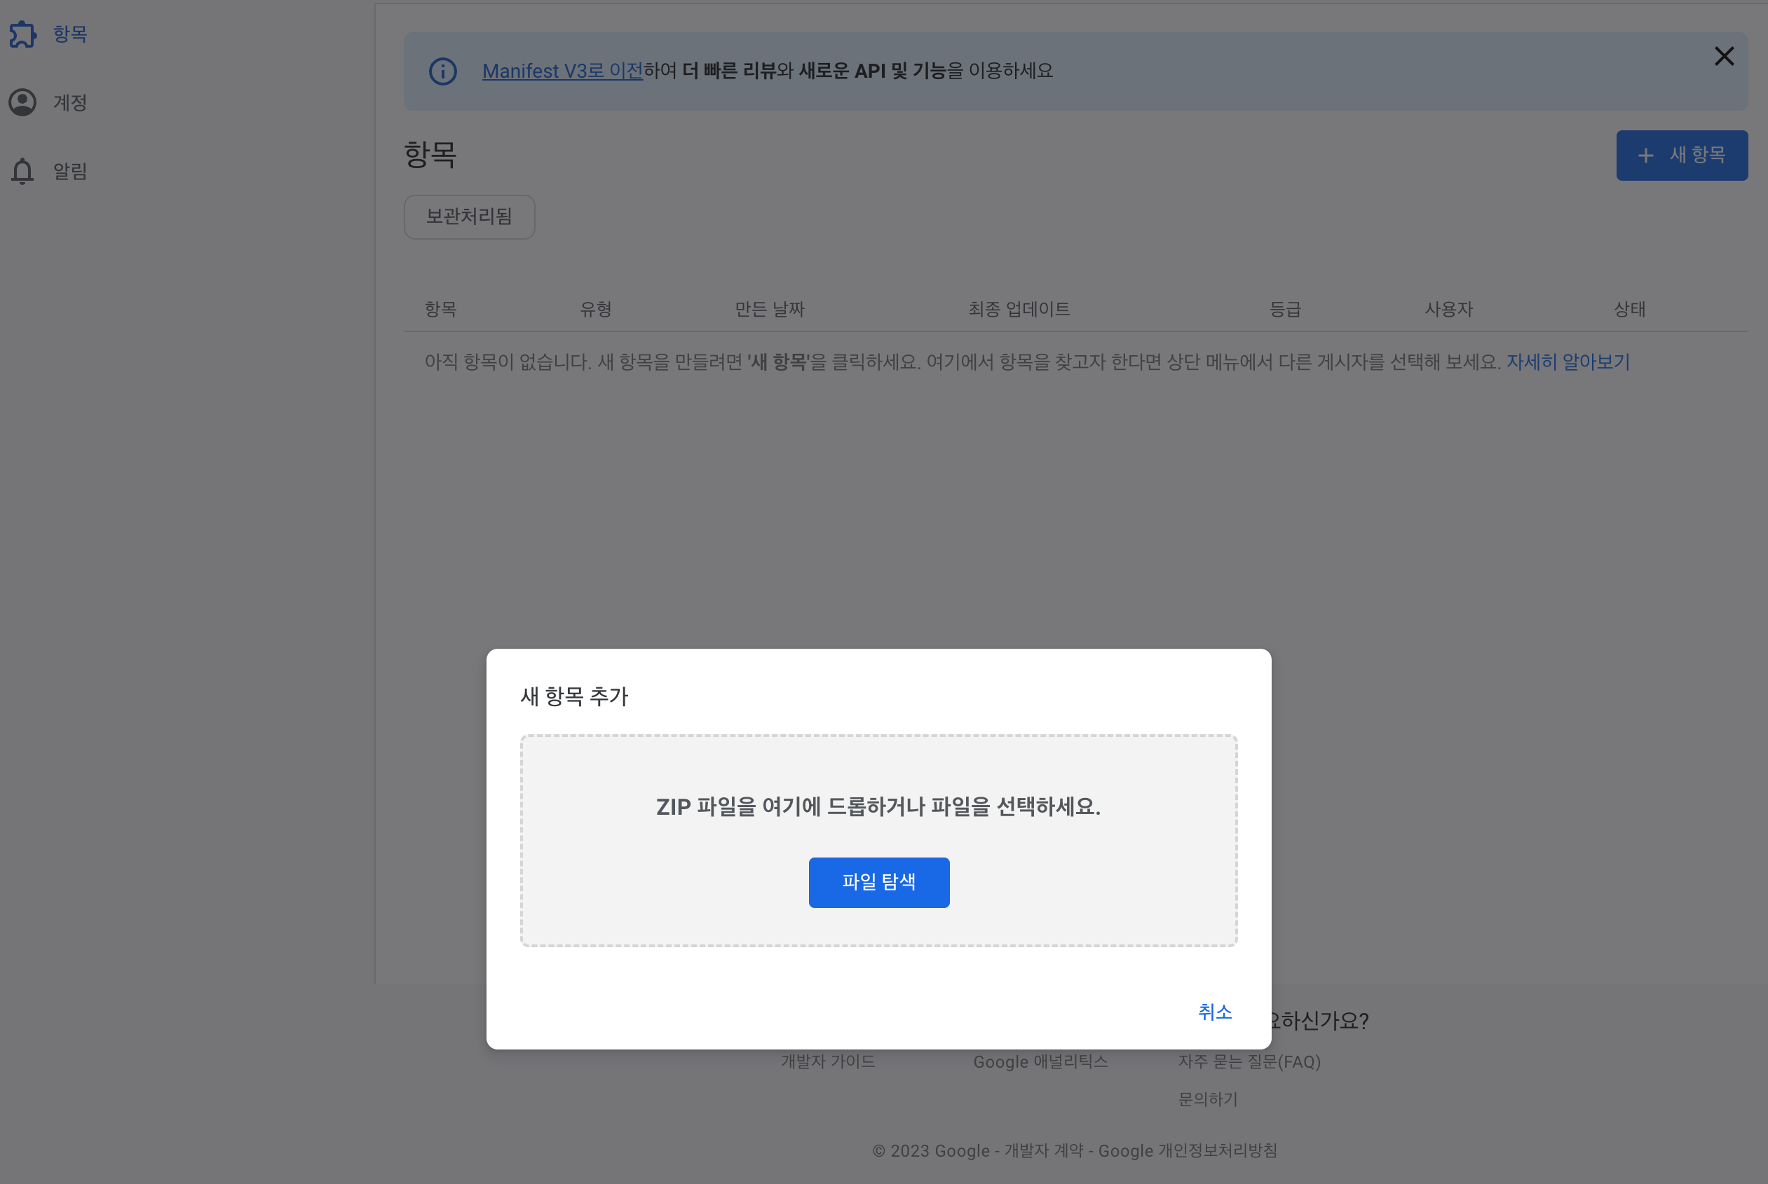Click 자주 묻는 질문(FAQ) link
The image size is (1768, 1184).
coord(1249,1061)
